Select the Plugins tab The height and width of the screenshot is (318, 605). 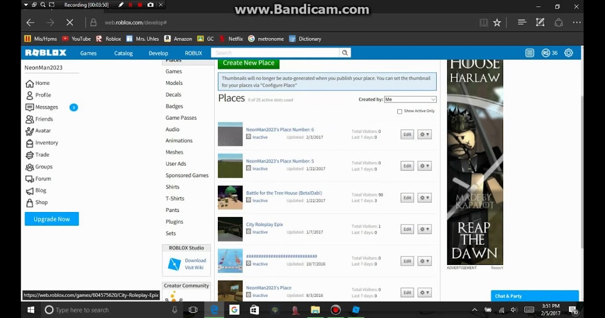click(x=174, y=222)
